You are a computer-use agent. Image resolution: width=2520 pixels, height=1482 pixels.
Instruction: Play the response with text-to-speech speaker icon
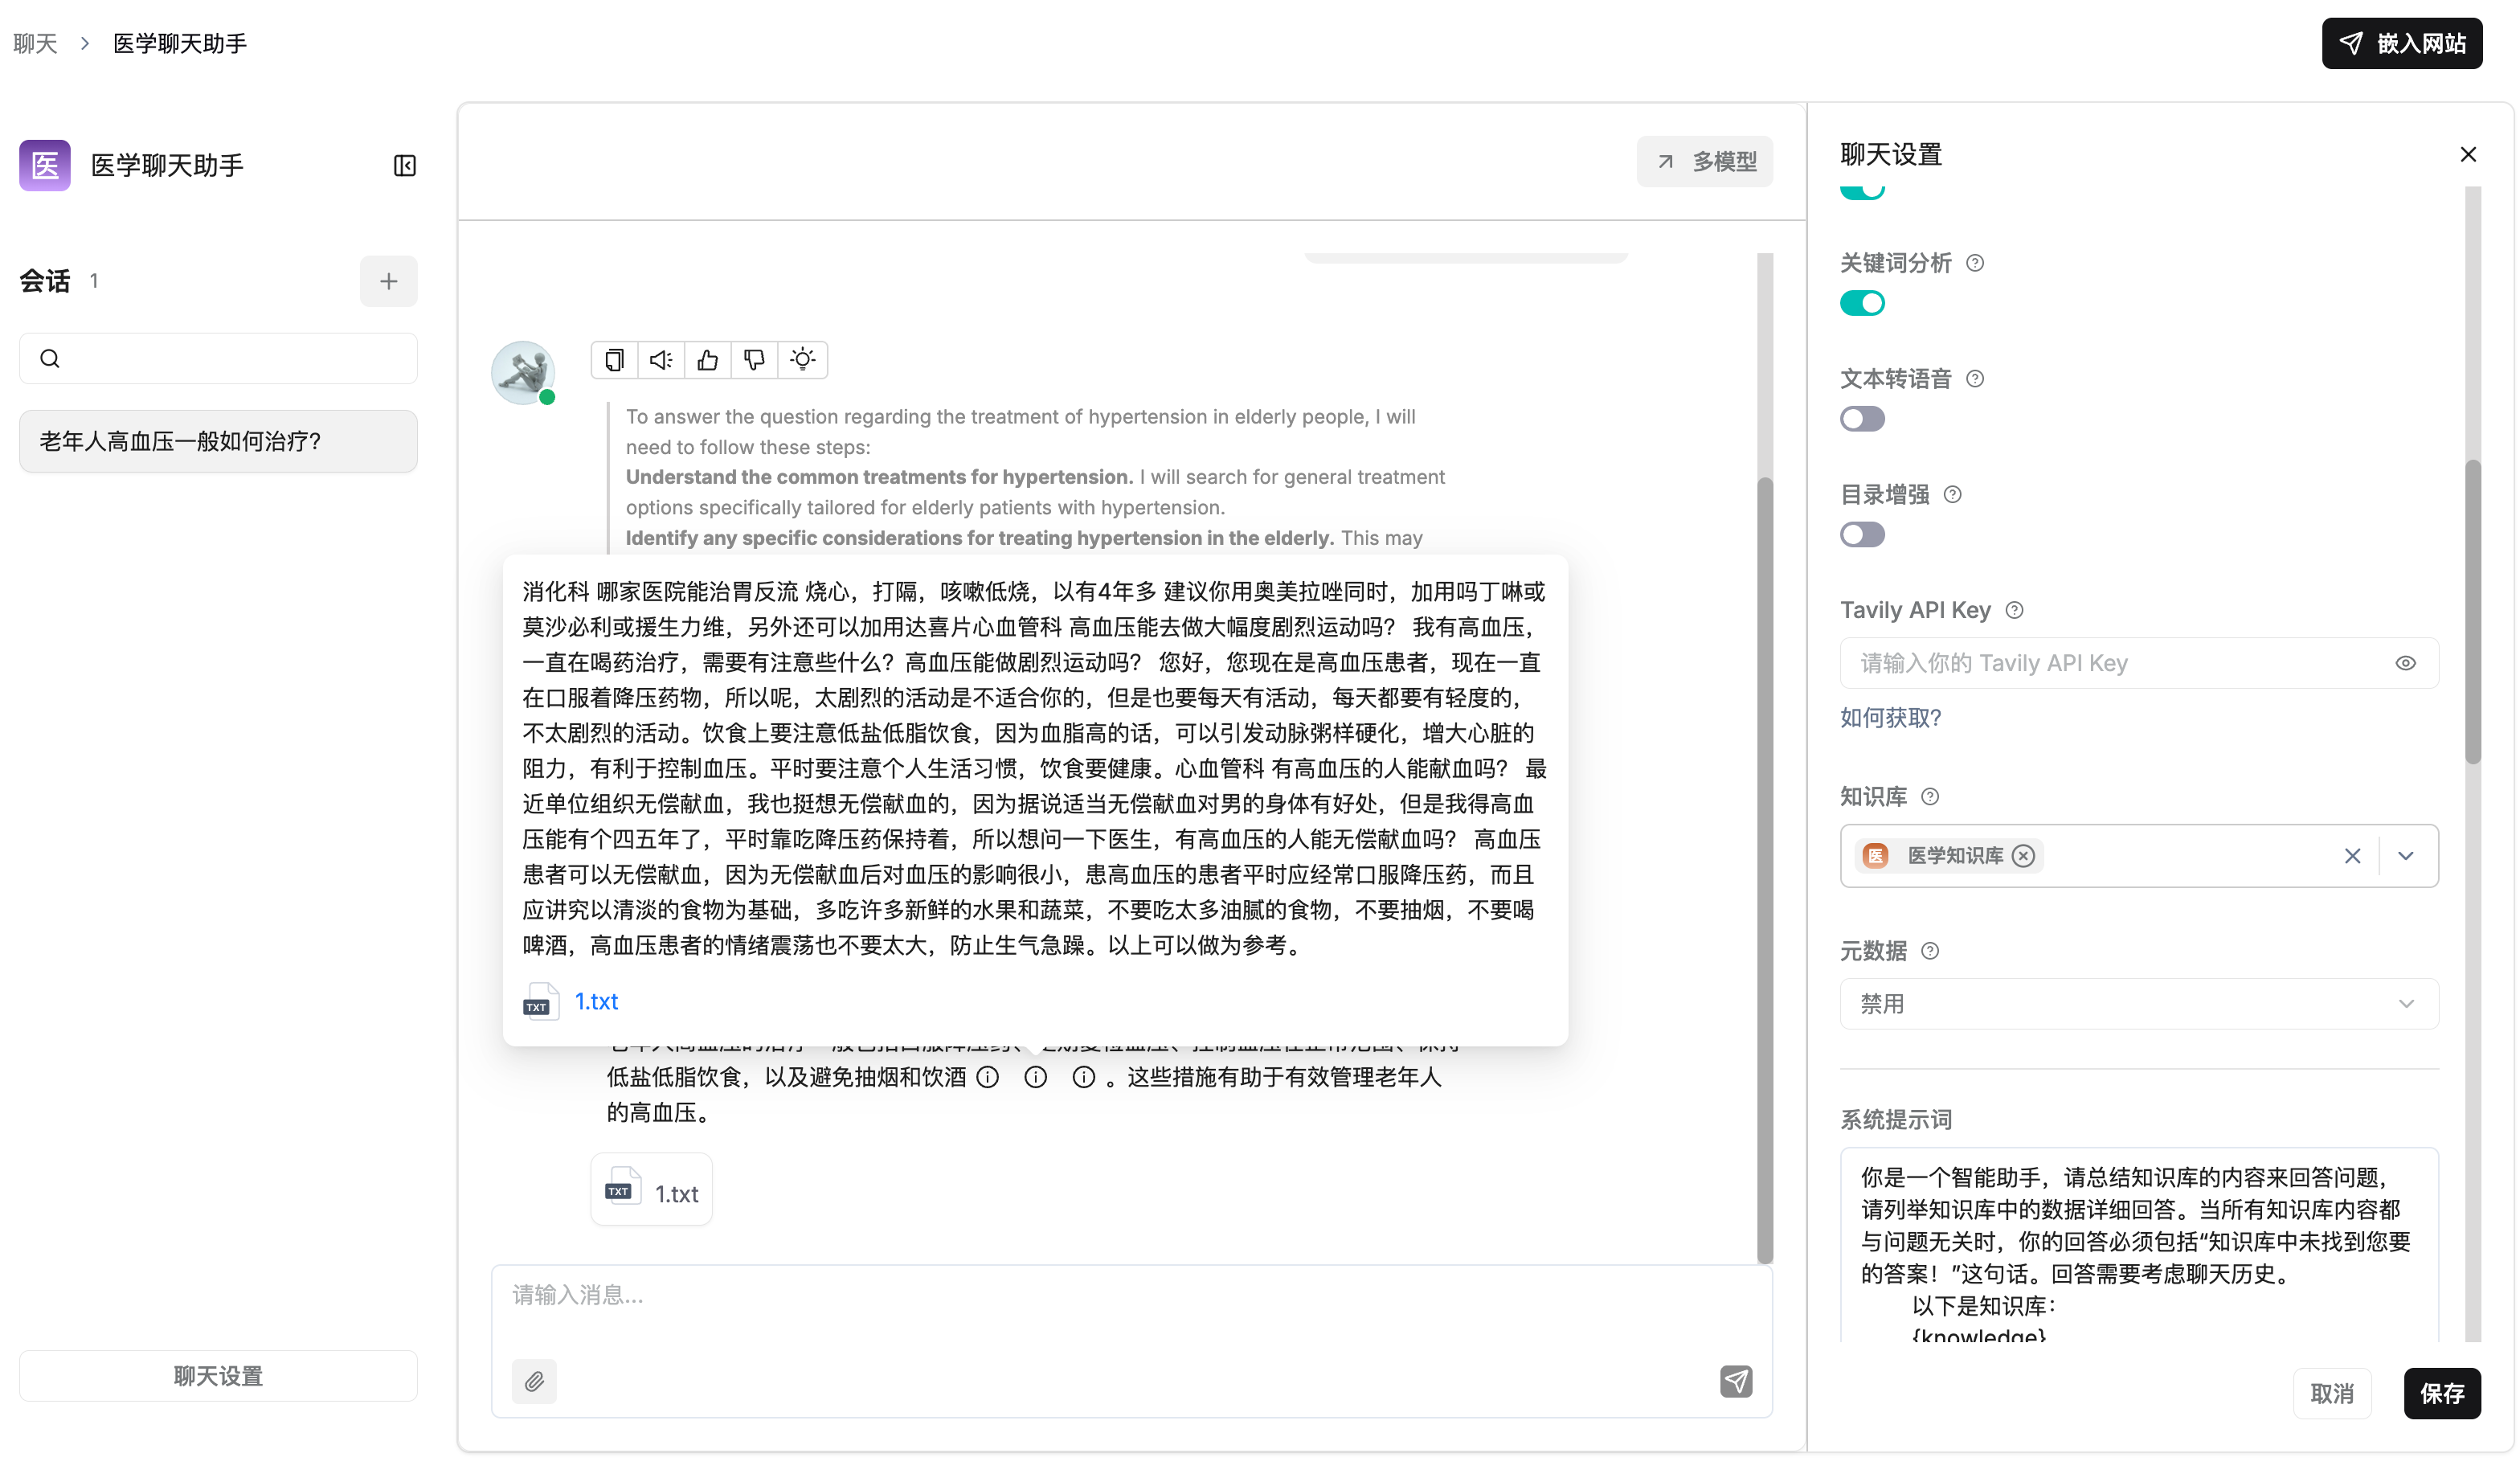coord(660,359)
